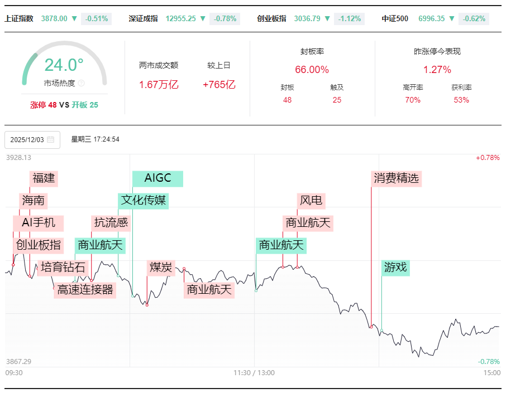The image size is (506, 393).
Task: Click the 福建 marker label
Action: point(44,178)
